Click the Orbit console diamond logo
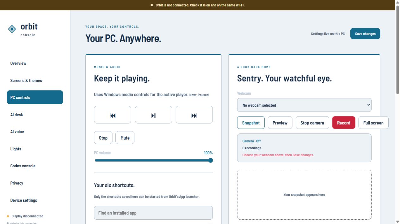This screenshot has width=400, height=224. tap(12, 29)
